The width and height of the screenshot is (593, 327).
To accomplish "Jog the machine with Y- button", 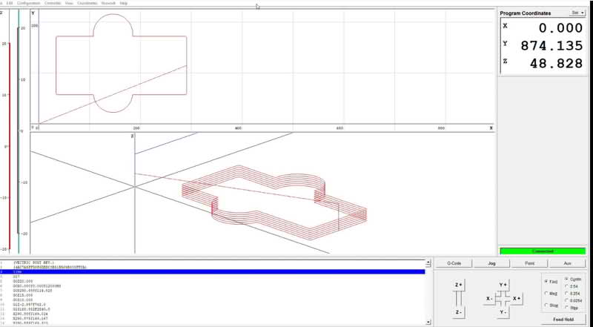I will pos(503,312).
